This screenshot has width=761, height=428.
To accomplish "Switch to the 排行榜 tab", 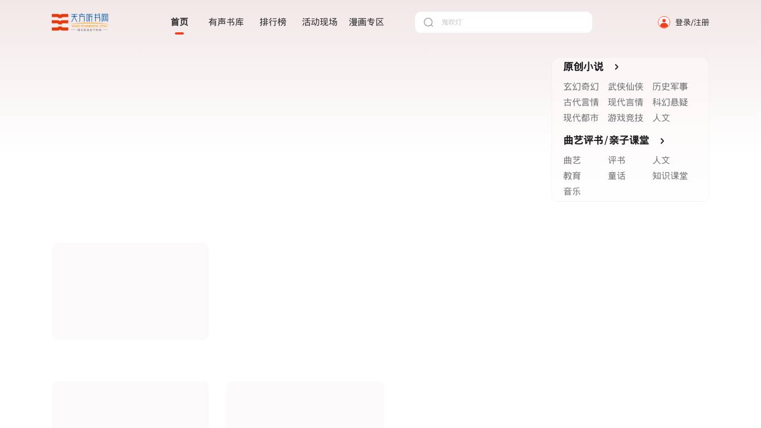I will point(273,22).
